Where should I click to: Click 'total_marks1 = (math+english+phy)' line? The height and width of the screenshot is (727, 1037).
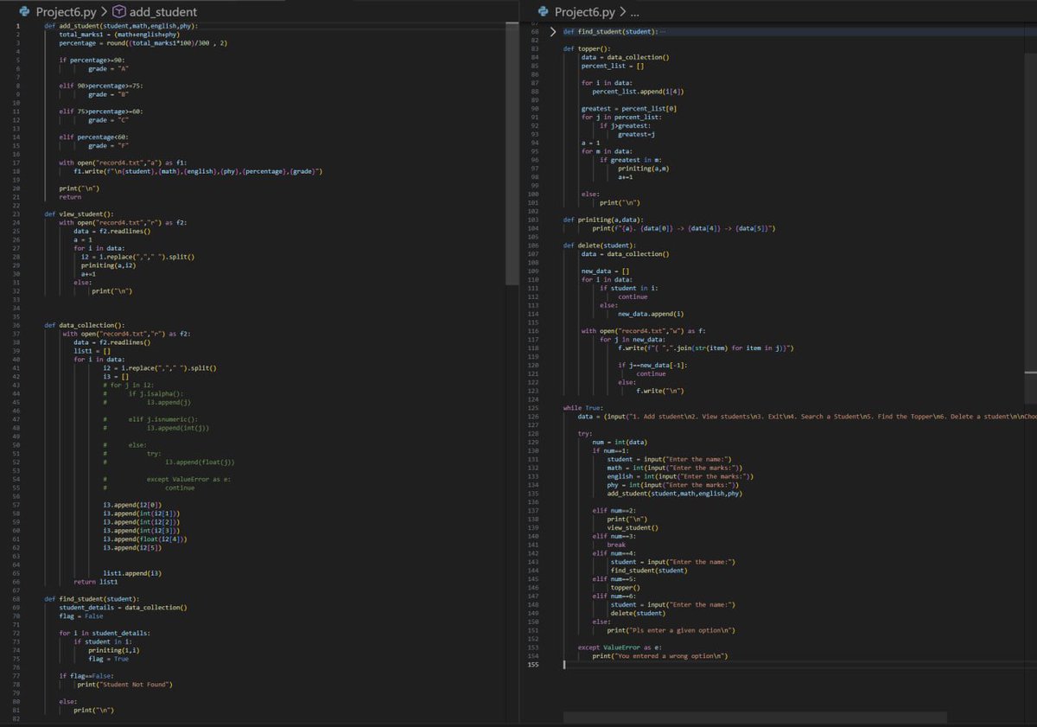coord(118,35)
